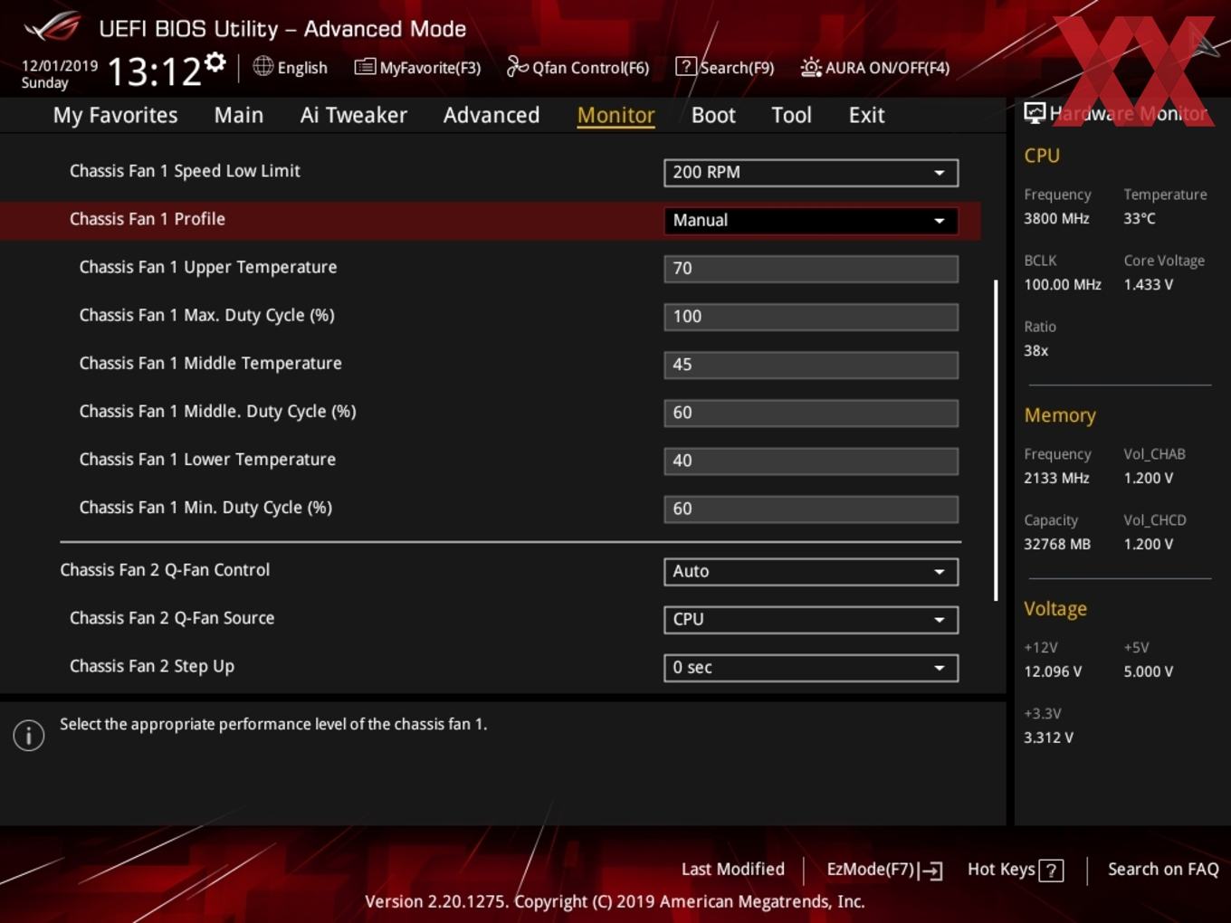Click the English language button
Screen dimensions: 1231x923
click(x=291, y=67)
